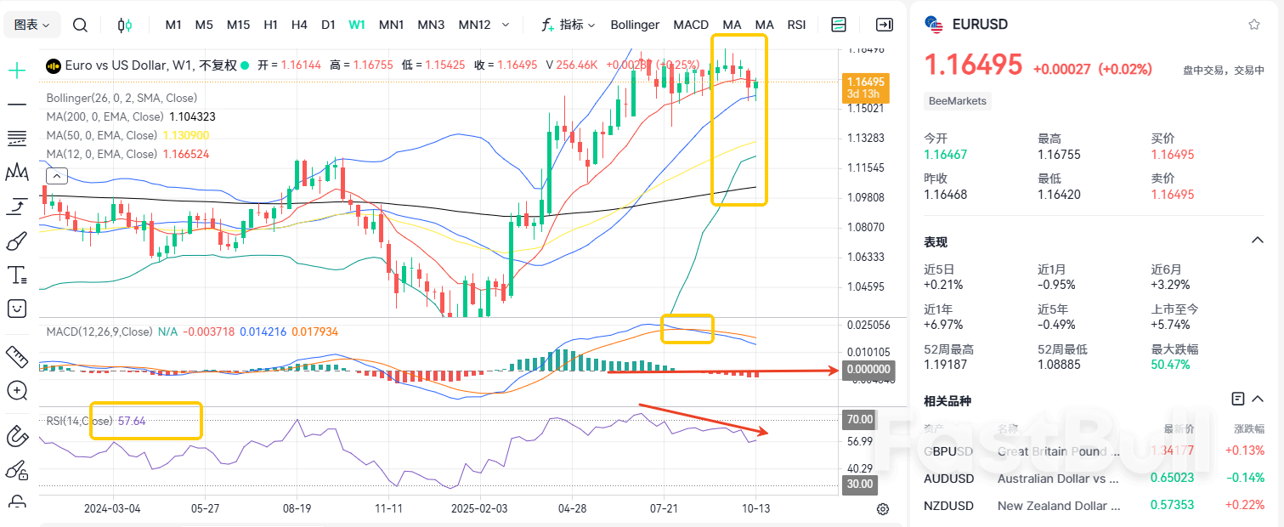
Task: Open the 图表 dropdown menu
Action: (32, 25)
